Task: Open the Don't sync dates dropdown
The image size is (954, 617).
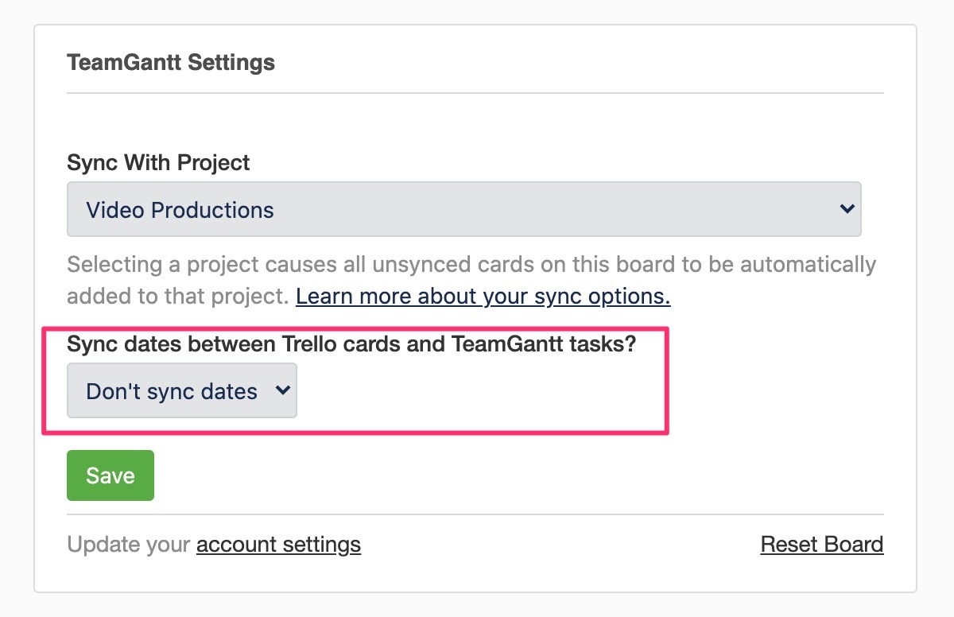Action: tap(181, 390)
